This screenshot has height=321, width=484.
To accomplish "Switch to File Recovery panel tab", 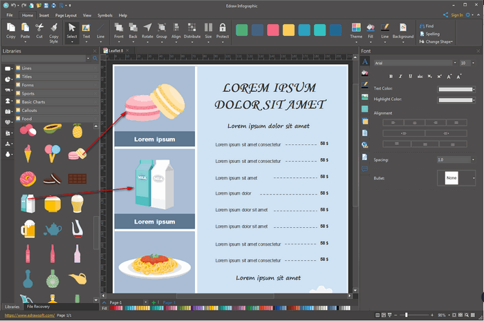I will (x=40, y=307).
